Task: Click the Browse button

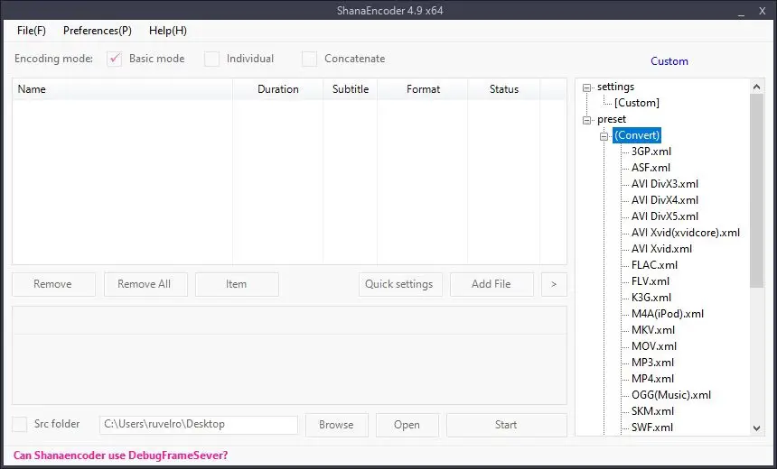Action: point(337,425)
